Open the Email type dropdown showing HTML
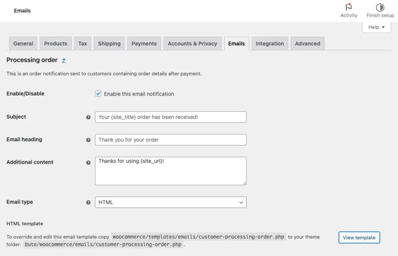 [x=170, y=202]
